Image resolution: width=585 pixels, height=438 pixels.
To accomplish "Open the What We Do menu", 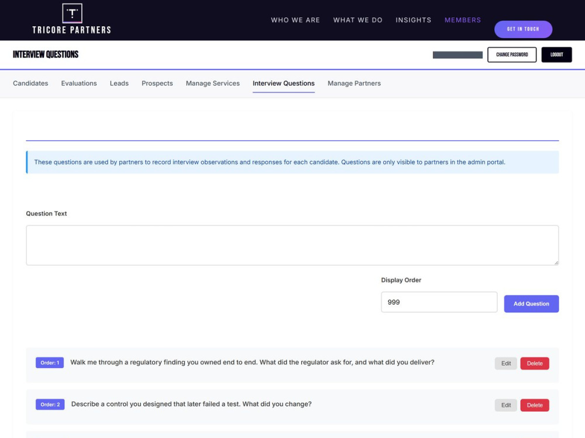I will (x=357, y=20).
